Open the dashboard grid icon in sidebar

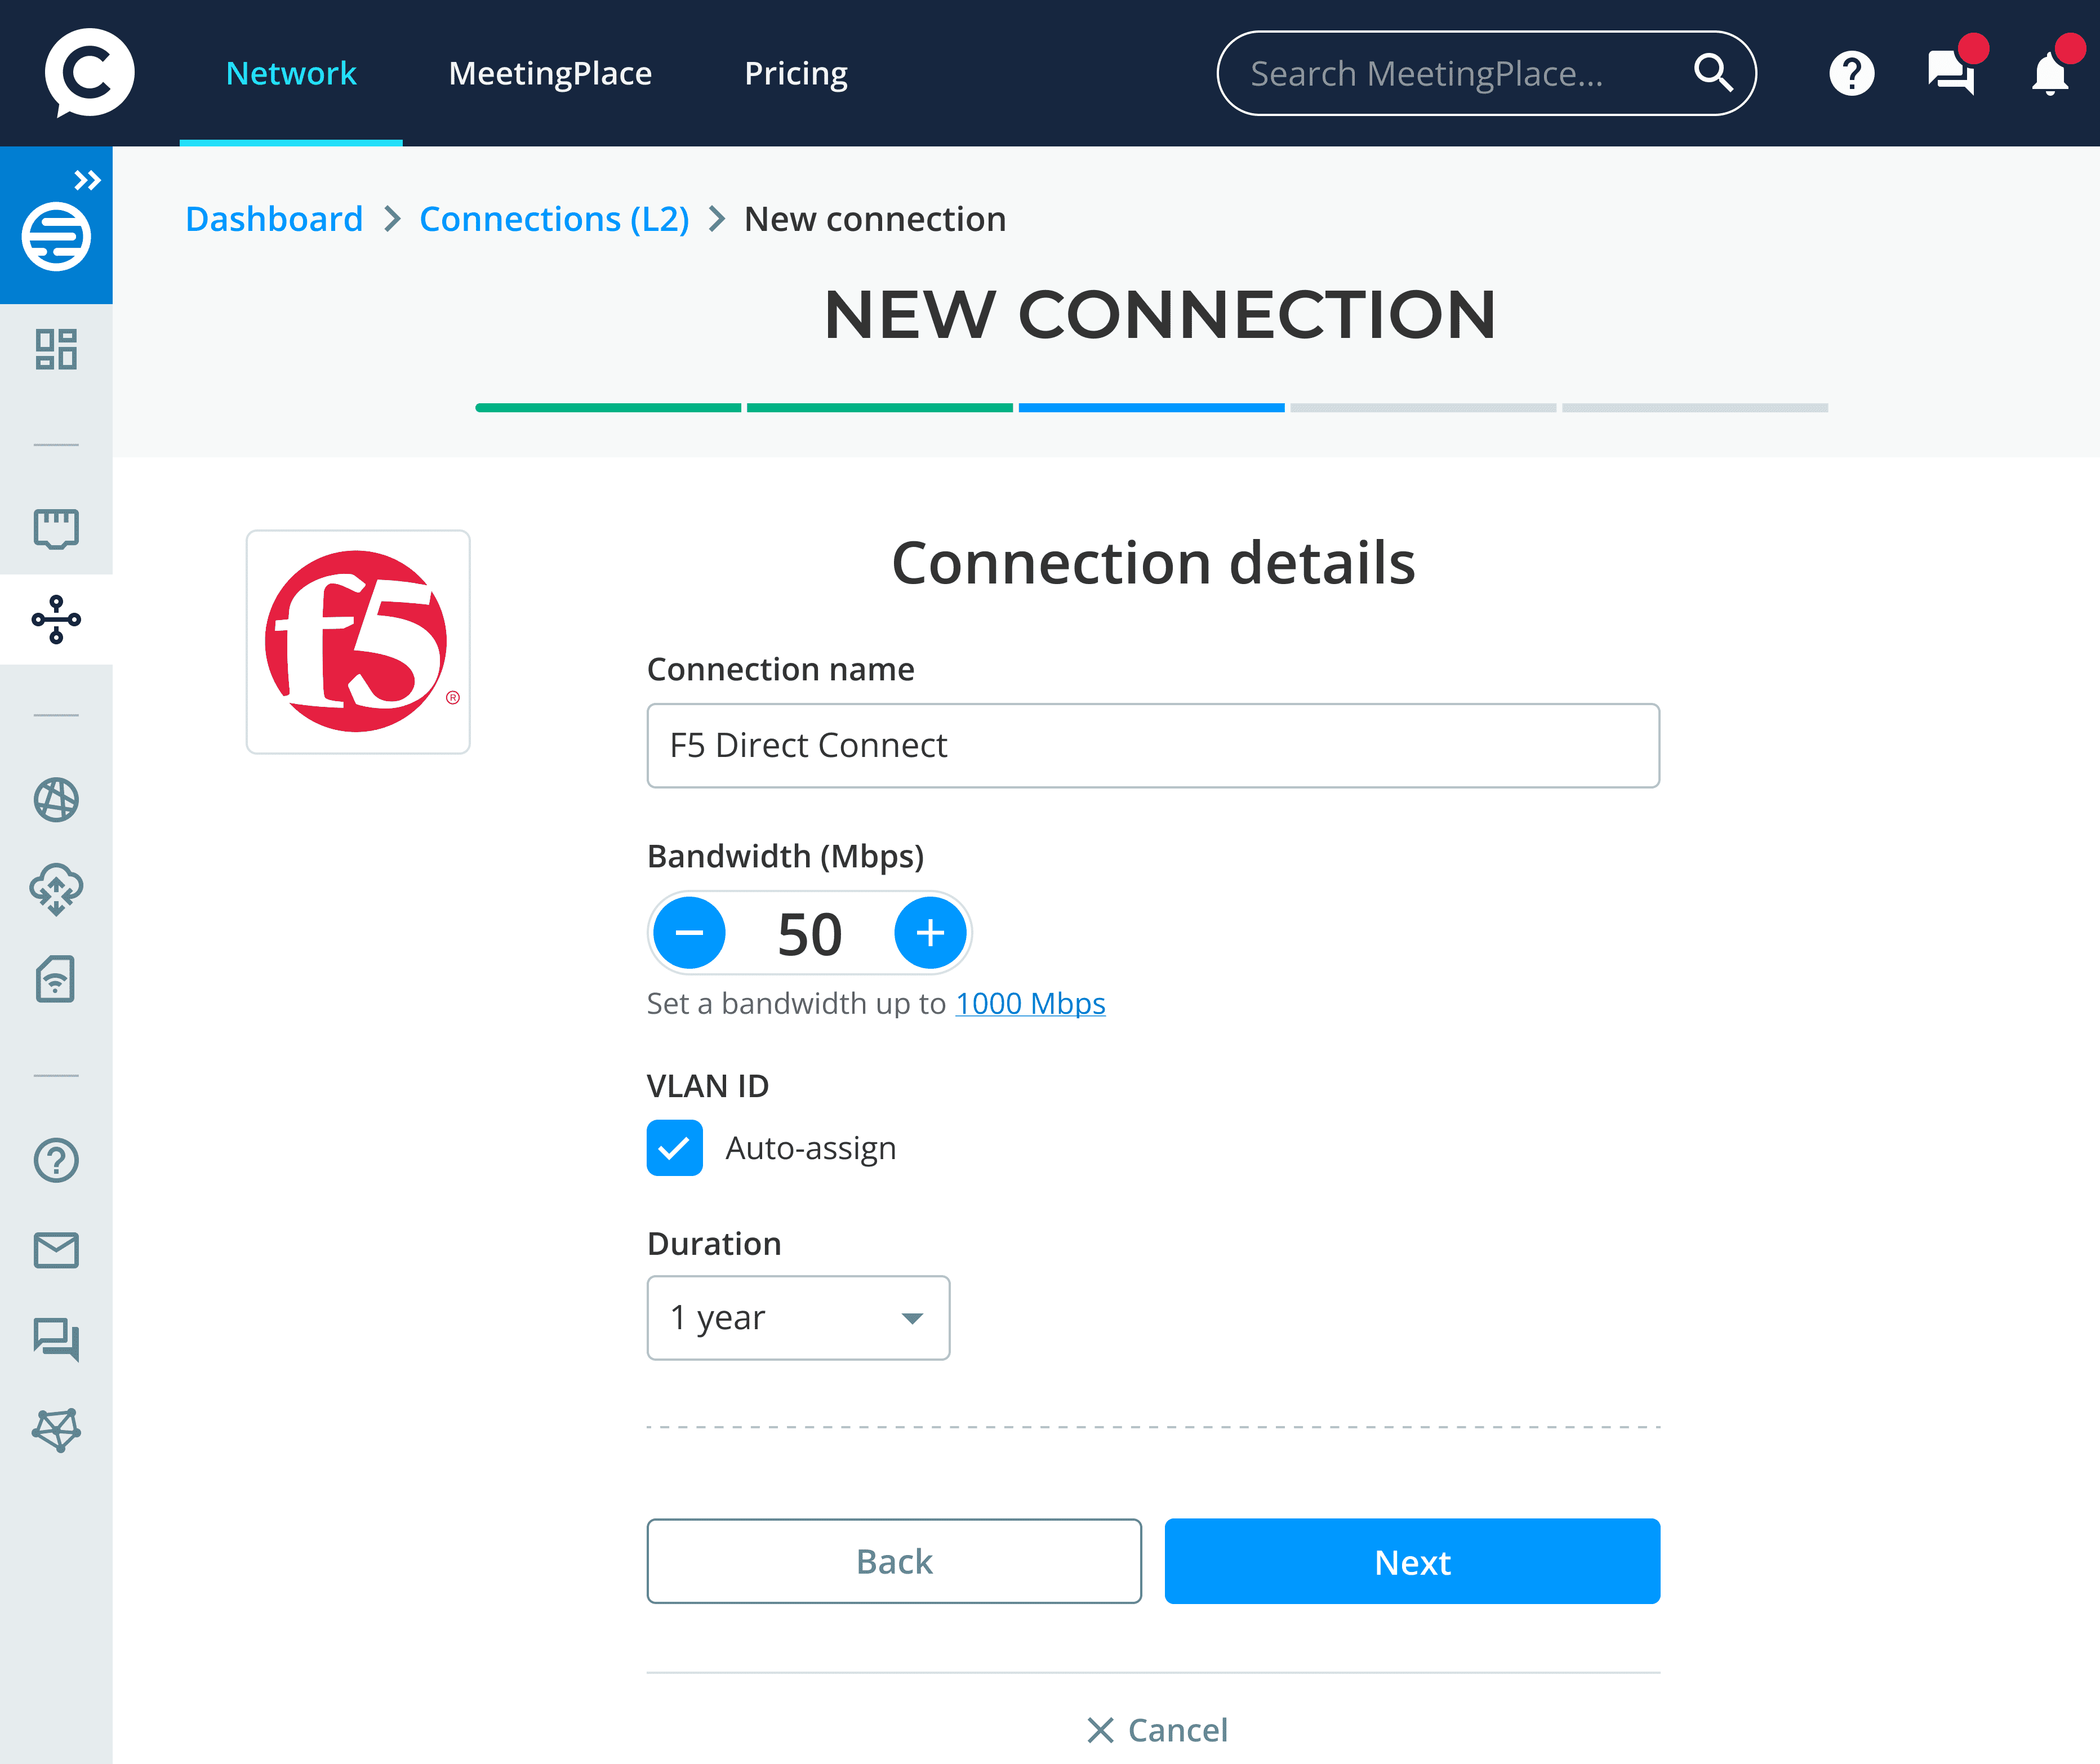coord(56,349)
